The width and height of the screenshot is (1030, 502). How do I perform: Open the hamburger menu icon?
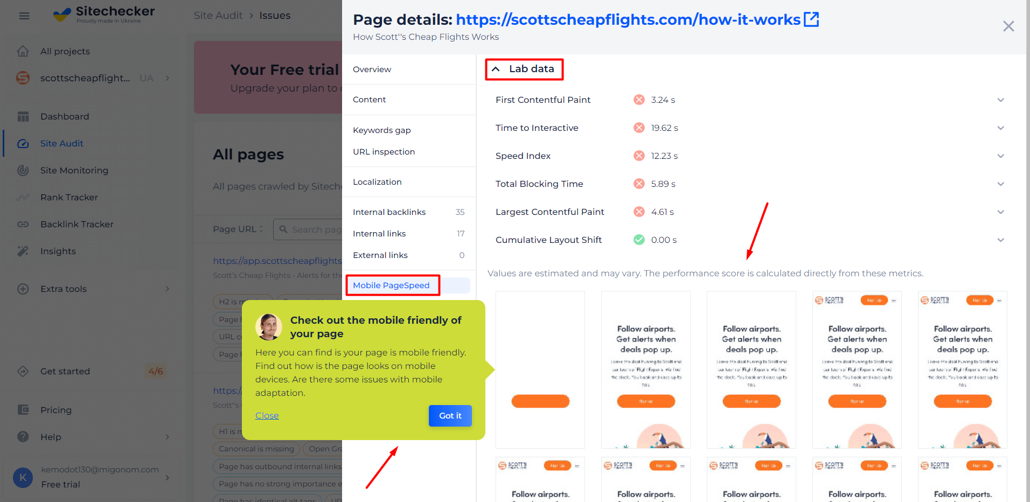pyautogui.click(x=24, y=16)
